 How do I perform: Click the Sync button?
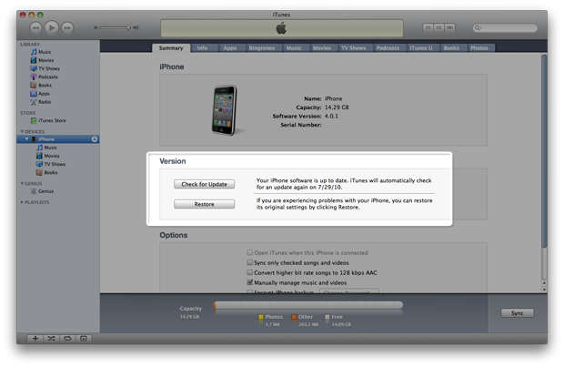pos(518,313)
